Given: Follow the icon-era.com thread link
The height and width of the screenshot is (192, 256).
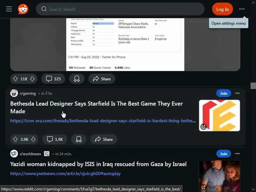Looking at the screenshot, I should click(103, 121).
